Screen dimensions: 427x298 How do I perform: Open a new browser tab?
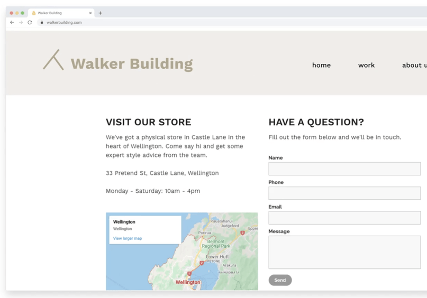[x=101, y=13]
